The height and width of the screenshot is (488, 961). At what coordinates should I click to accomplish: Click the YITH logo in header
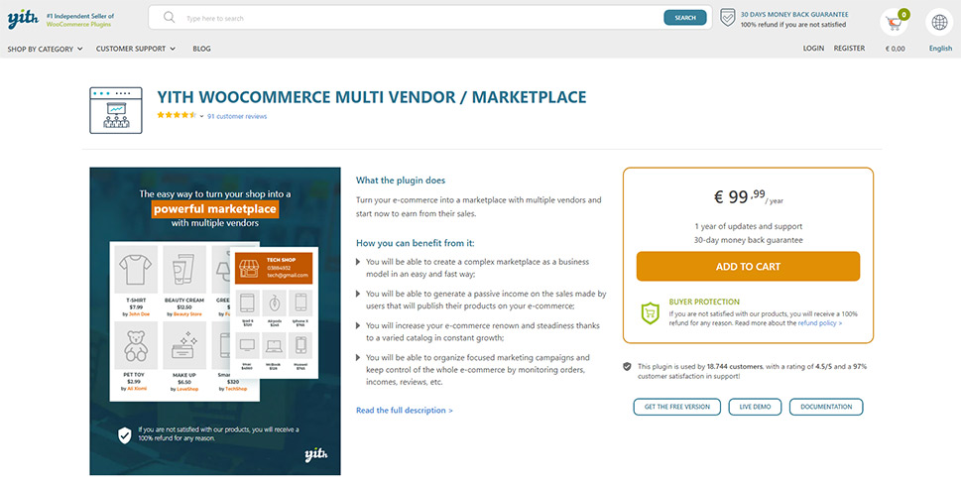(x=23, y=19)
